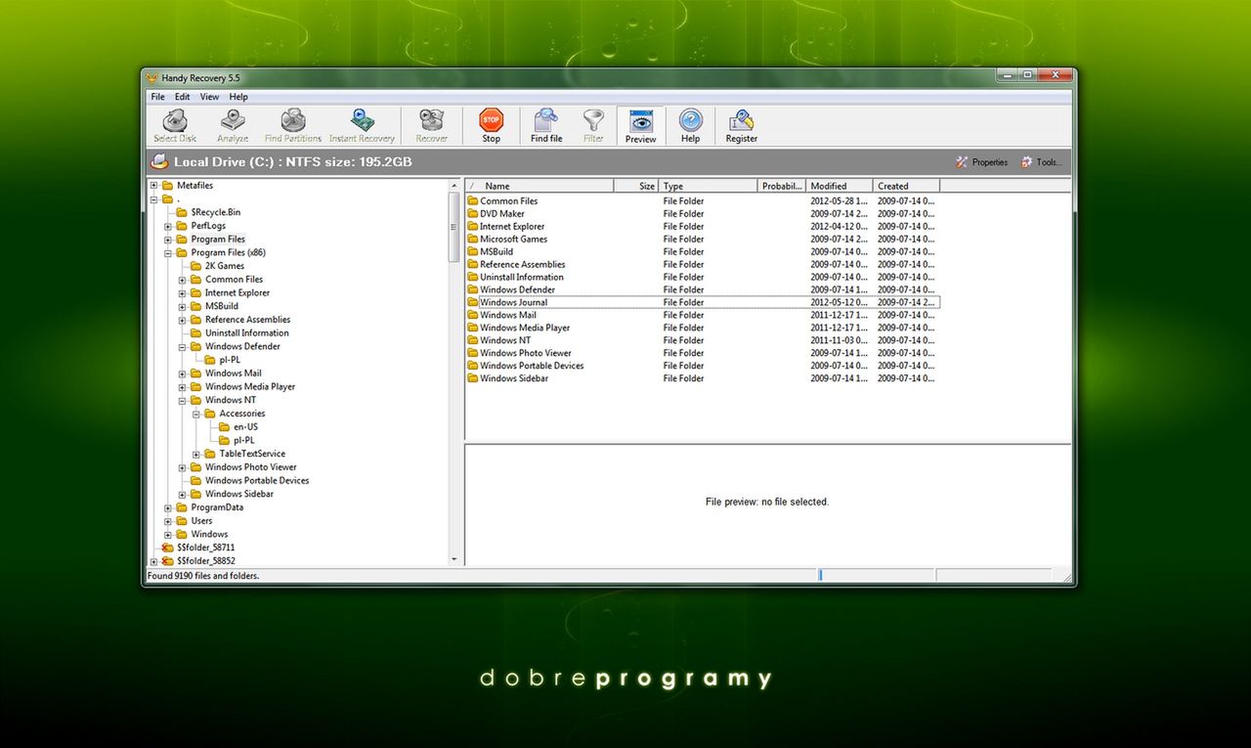Select the Windows folder in the tree
The height and width of the screenshot is (748, 1251).
[209, 535]
